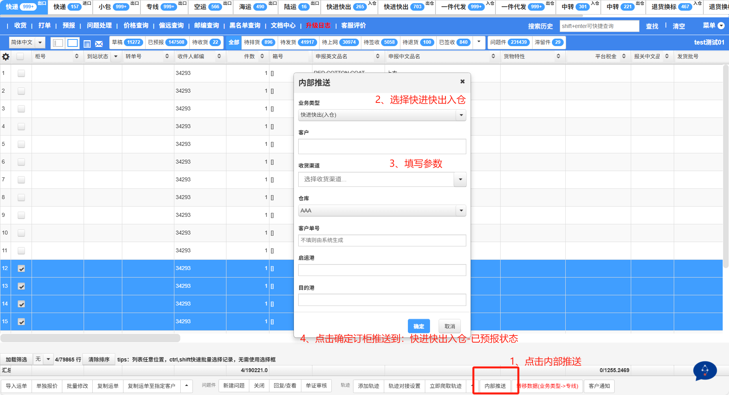Click into the 客户单号 input field
The width and height of the screenshot is (729, 395).
[x=382, y=240]
